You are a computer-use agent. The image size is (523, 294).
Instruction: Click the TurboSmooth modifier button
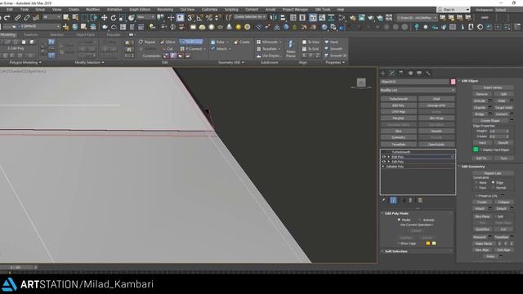point(398,99)
